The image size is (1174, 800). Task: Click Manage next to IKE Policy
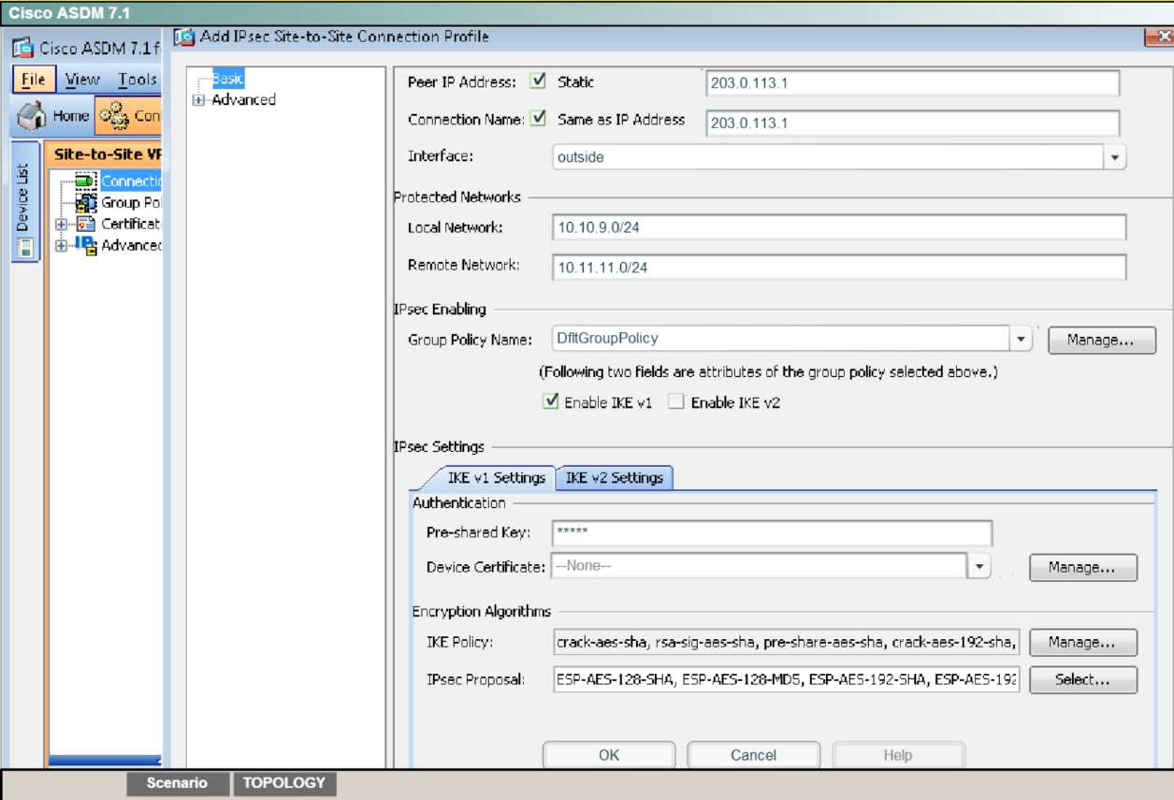click(1083, 643)
